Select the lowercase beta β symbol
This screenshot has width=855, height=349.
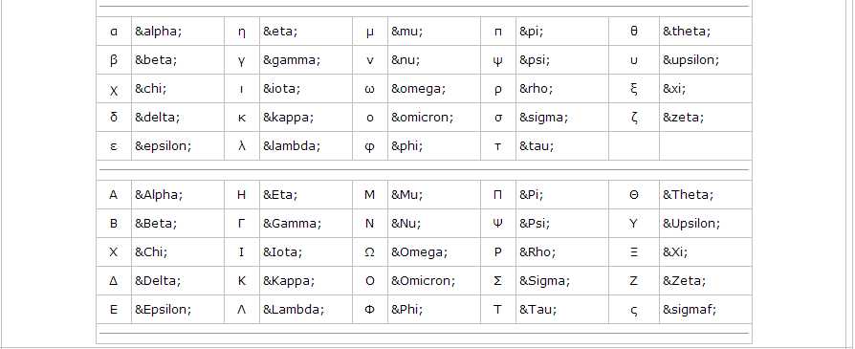point(114,60)
